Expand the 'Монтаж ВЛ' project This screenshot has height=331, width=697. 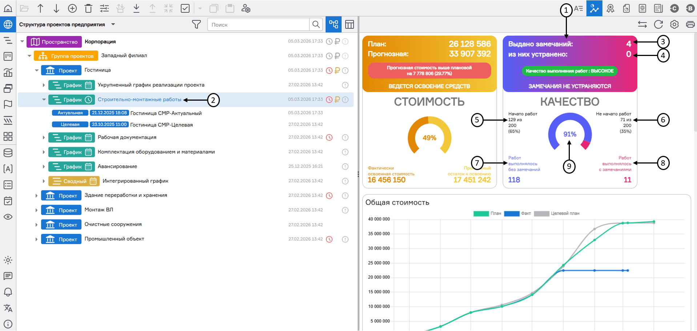point(36,210)
